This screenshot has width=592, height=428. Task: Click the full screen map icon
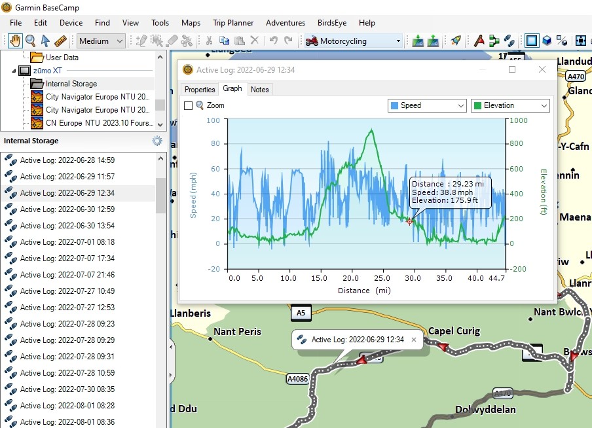click(581, 41)
